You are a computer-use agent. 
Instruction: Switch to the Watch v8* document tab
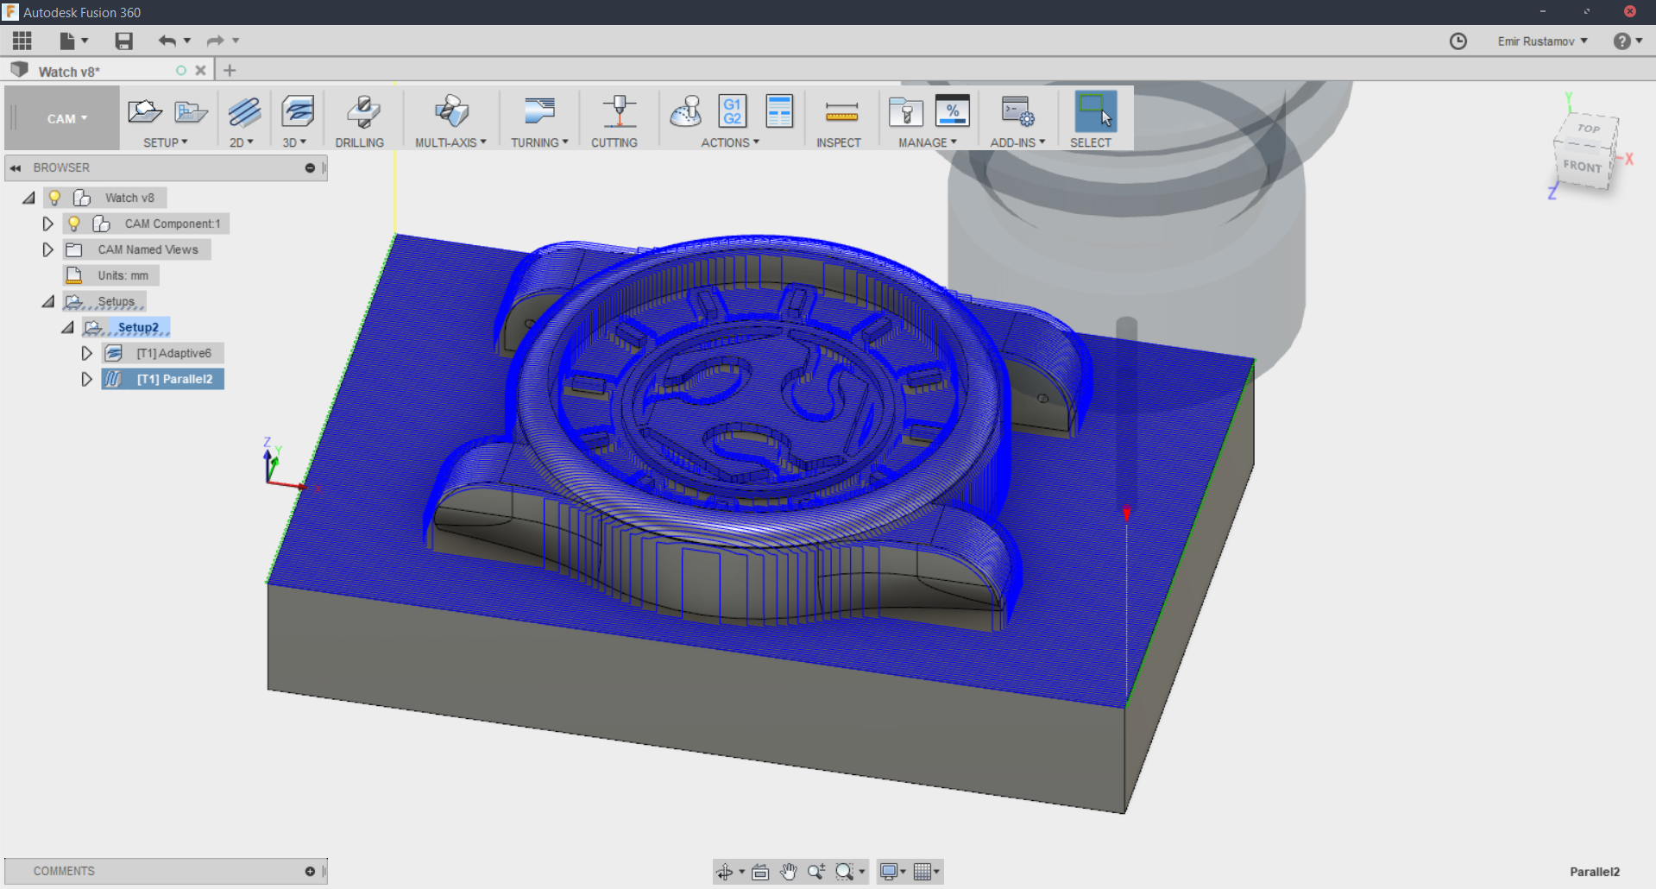click(69, 72)
